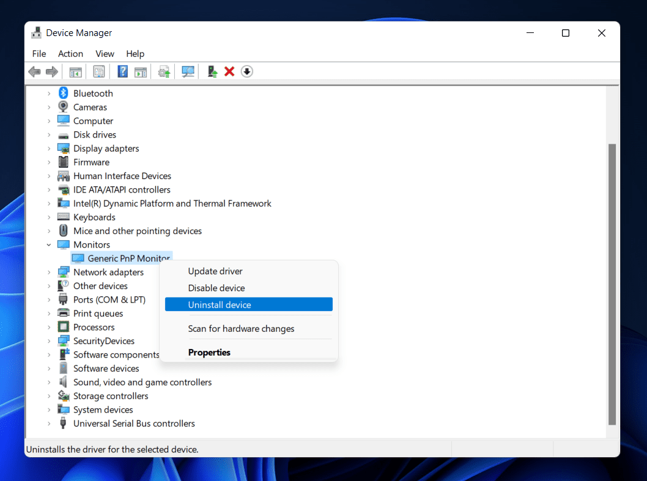This screenshot has height=481, width=647.
Task: Choose Uninstall device from context menu
Action: [220, 304]
